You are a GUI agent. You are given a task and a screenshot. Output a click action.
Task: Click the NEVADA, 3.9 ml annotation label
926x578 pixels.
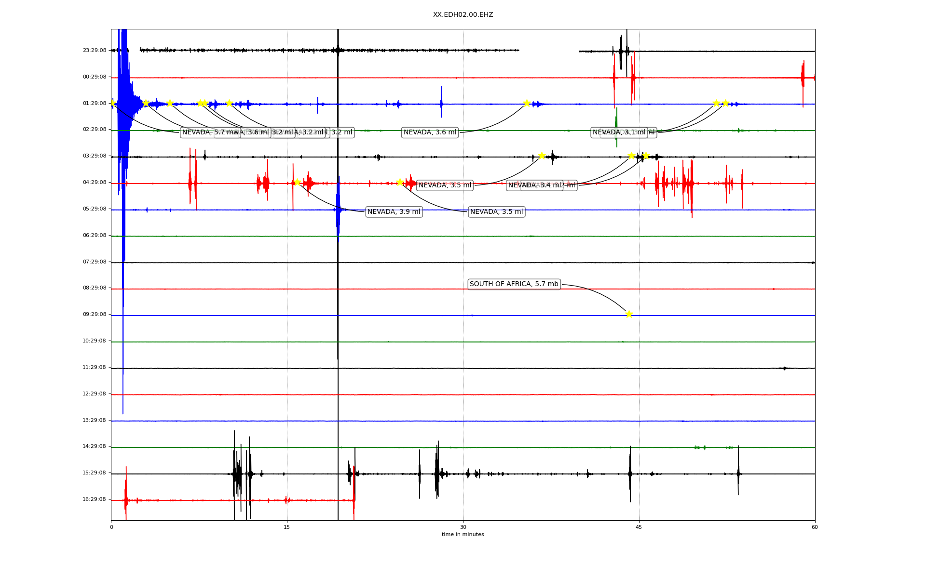point(394,212)
